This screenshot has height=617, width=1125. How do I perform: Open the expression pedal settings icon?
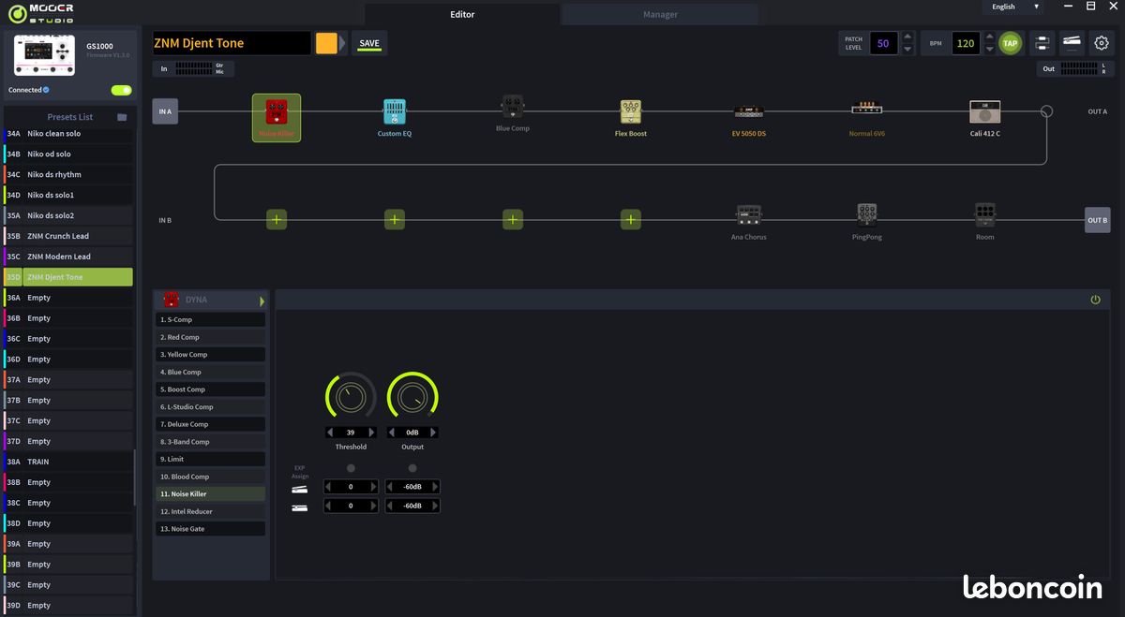[x=1072, y=43]
